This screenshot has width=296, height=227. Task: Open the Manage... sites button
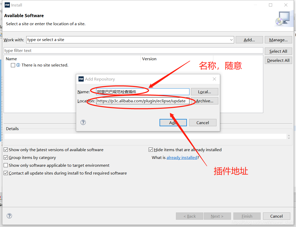click(278, 40)
